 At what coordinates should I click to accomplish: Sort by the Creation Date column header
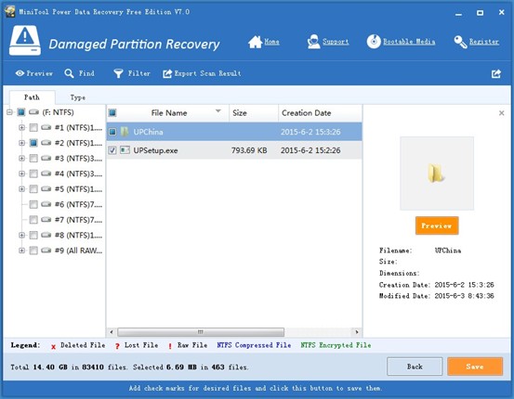pyautogui.click(x=321, y=113)
